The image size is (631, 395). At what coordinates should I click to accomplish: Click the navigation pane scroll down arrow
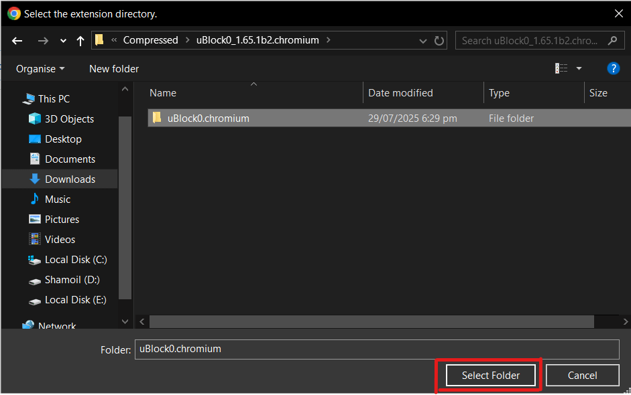click(x=125, y=321)
